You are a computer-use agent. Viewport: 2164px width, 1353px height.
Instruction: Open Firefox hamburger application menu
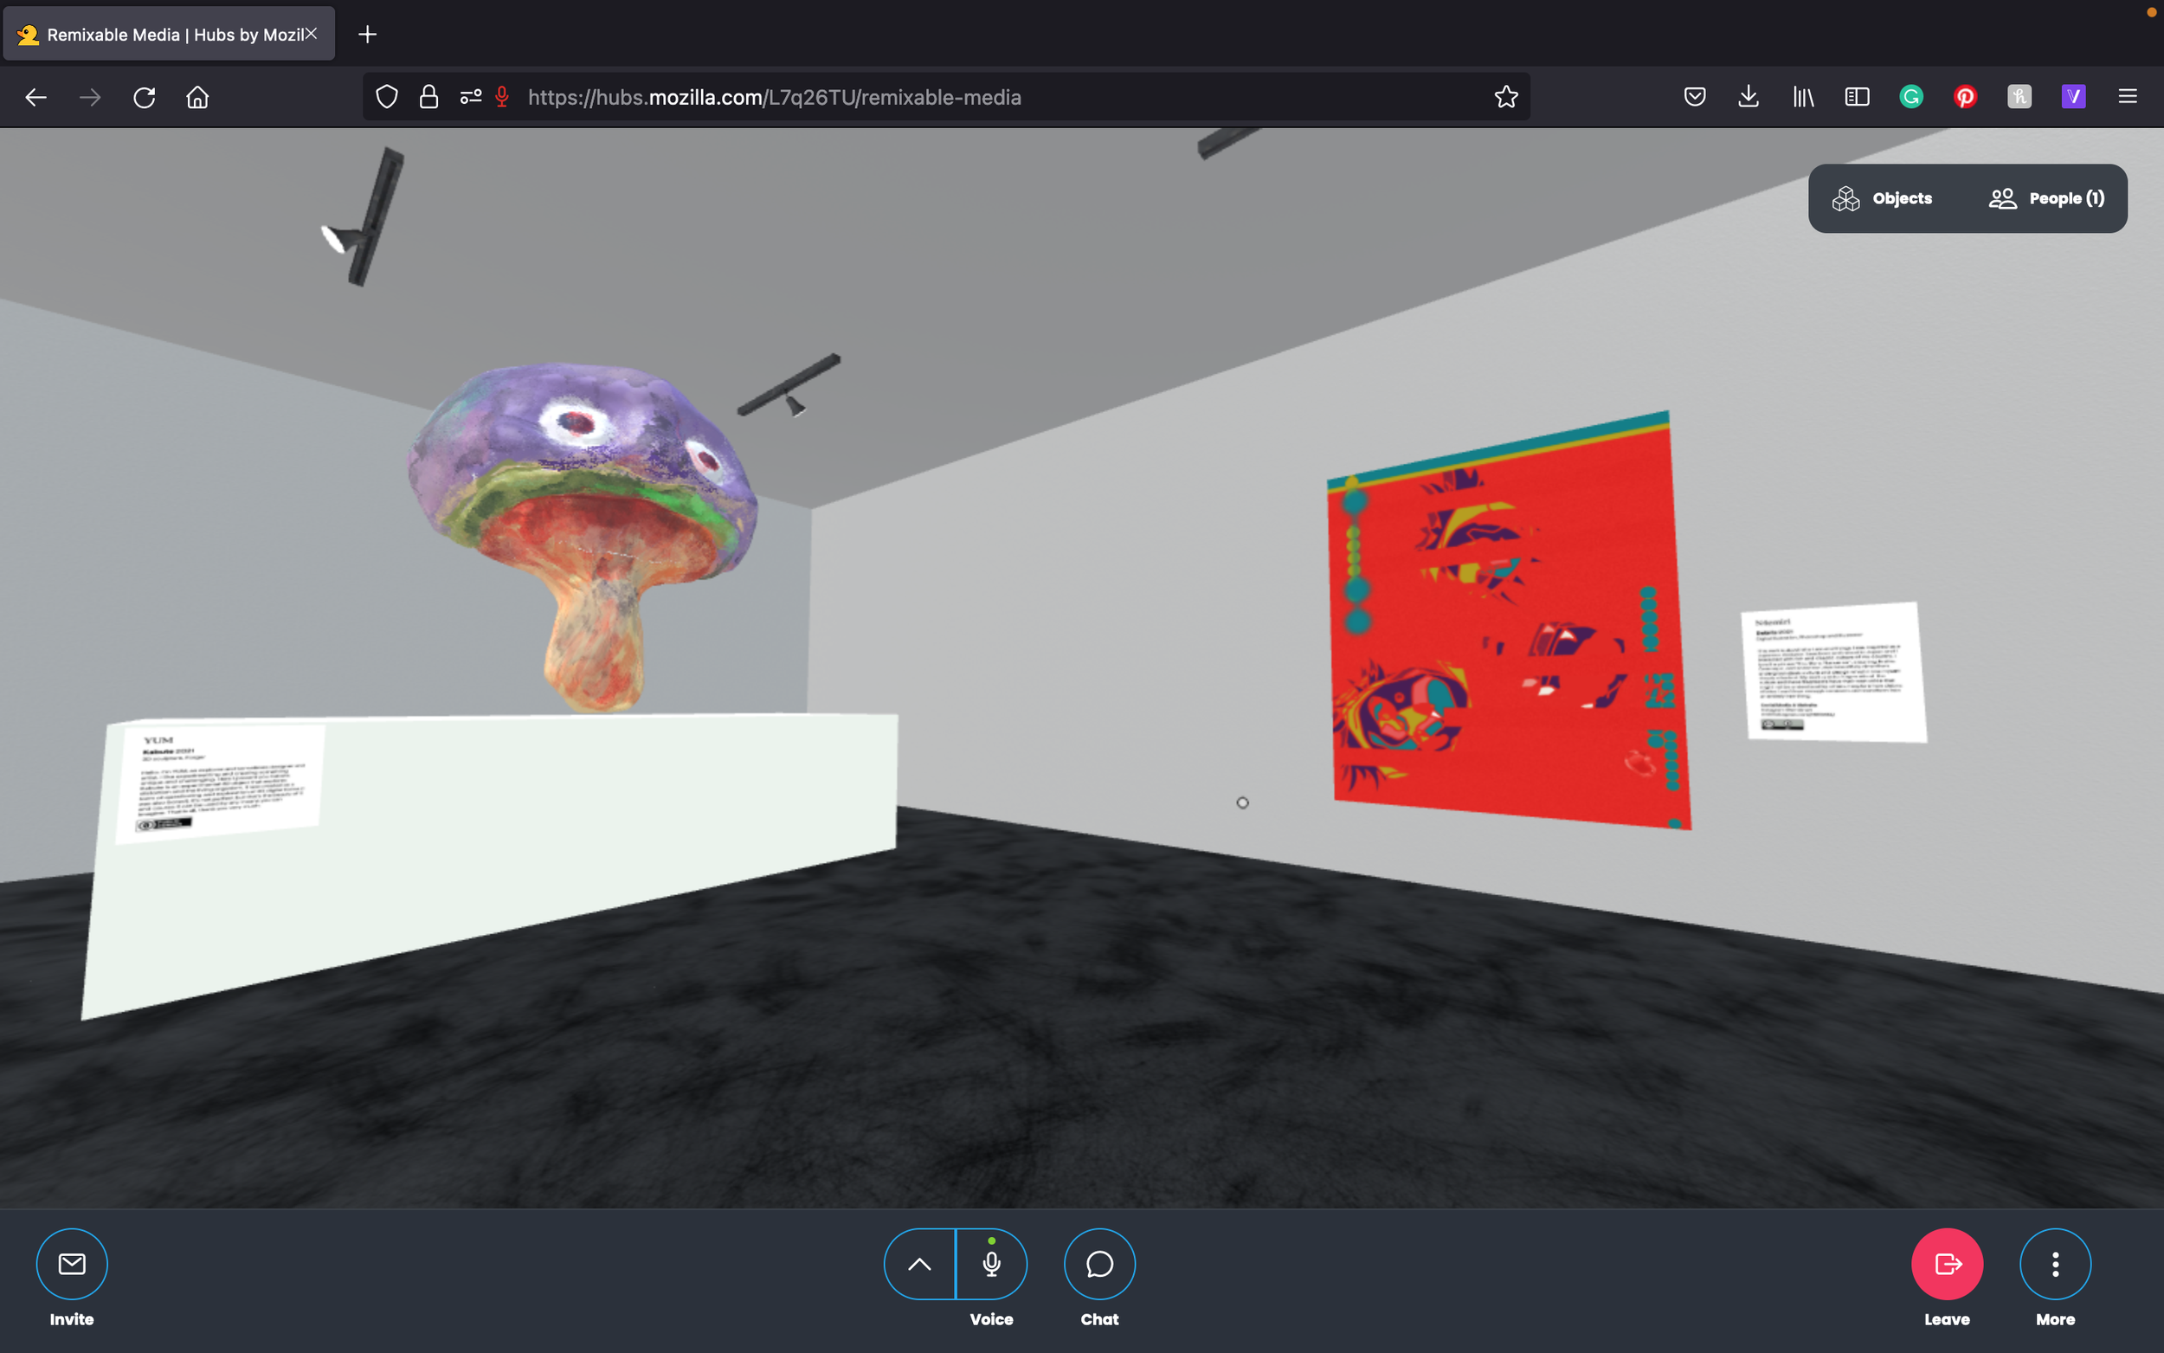point(2128,97)
